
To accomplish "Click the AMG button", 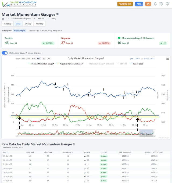I will pyautogui.click(x=139, y=4).
